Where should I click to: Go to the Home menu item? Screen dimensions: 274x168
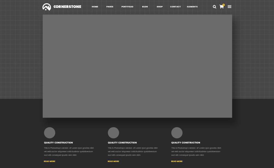pyautogui.click(x=95, y=7)
